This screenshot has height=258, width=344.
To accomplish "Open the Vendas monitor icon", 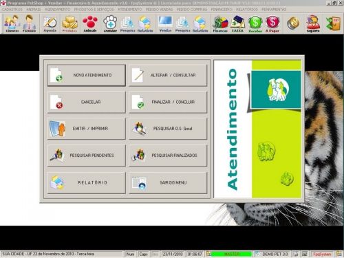I will tap(166, 23).
